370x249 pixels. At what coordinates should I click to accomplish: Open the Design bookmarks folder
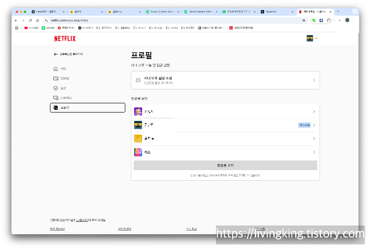click(156, 28)
